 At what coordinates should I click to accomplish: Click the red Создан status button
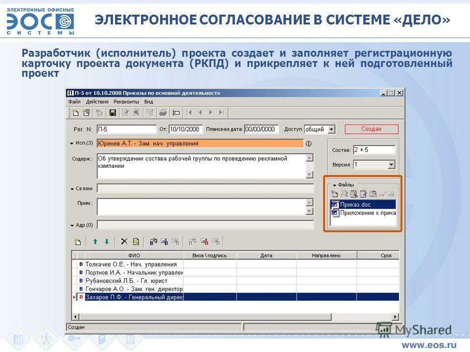[x=372, y=129]
